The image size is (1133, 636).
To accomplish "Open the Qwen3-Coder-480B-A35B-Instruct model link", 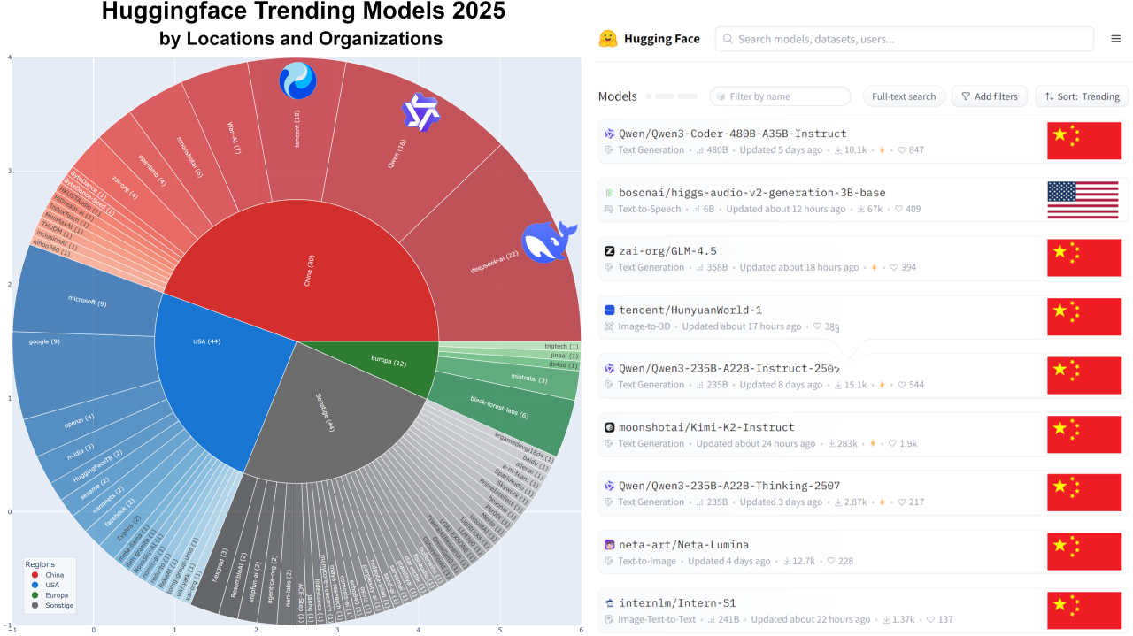I will [x=732, y=134].
